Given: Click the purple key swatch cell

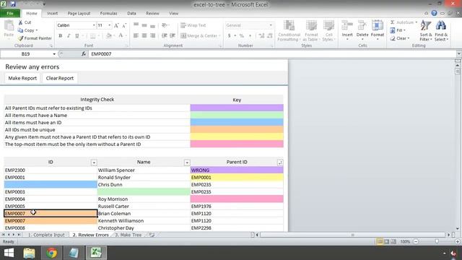Looking at the screenshot, I should coord(237,108).
